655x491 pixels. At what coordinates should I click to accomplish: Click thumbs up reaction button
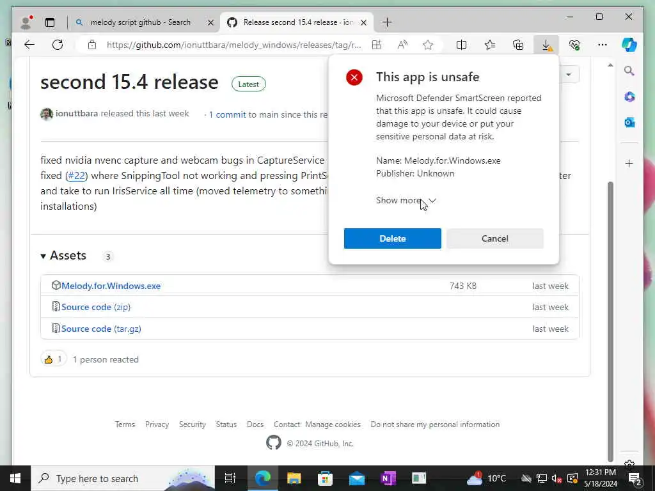(x=54, y=359)
